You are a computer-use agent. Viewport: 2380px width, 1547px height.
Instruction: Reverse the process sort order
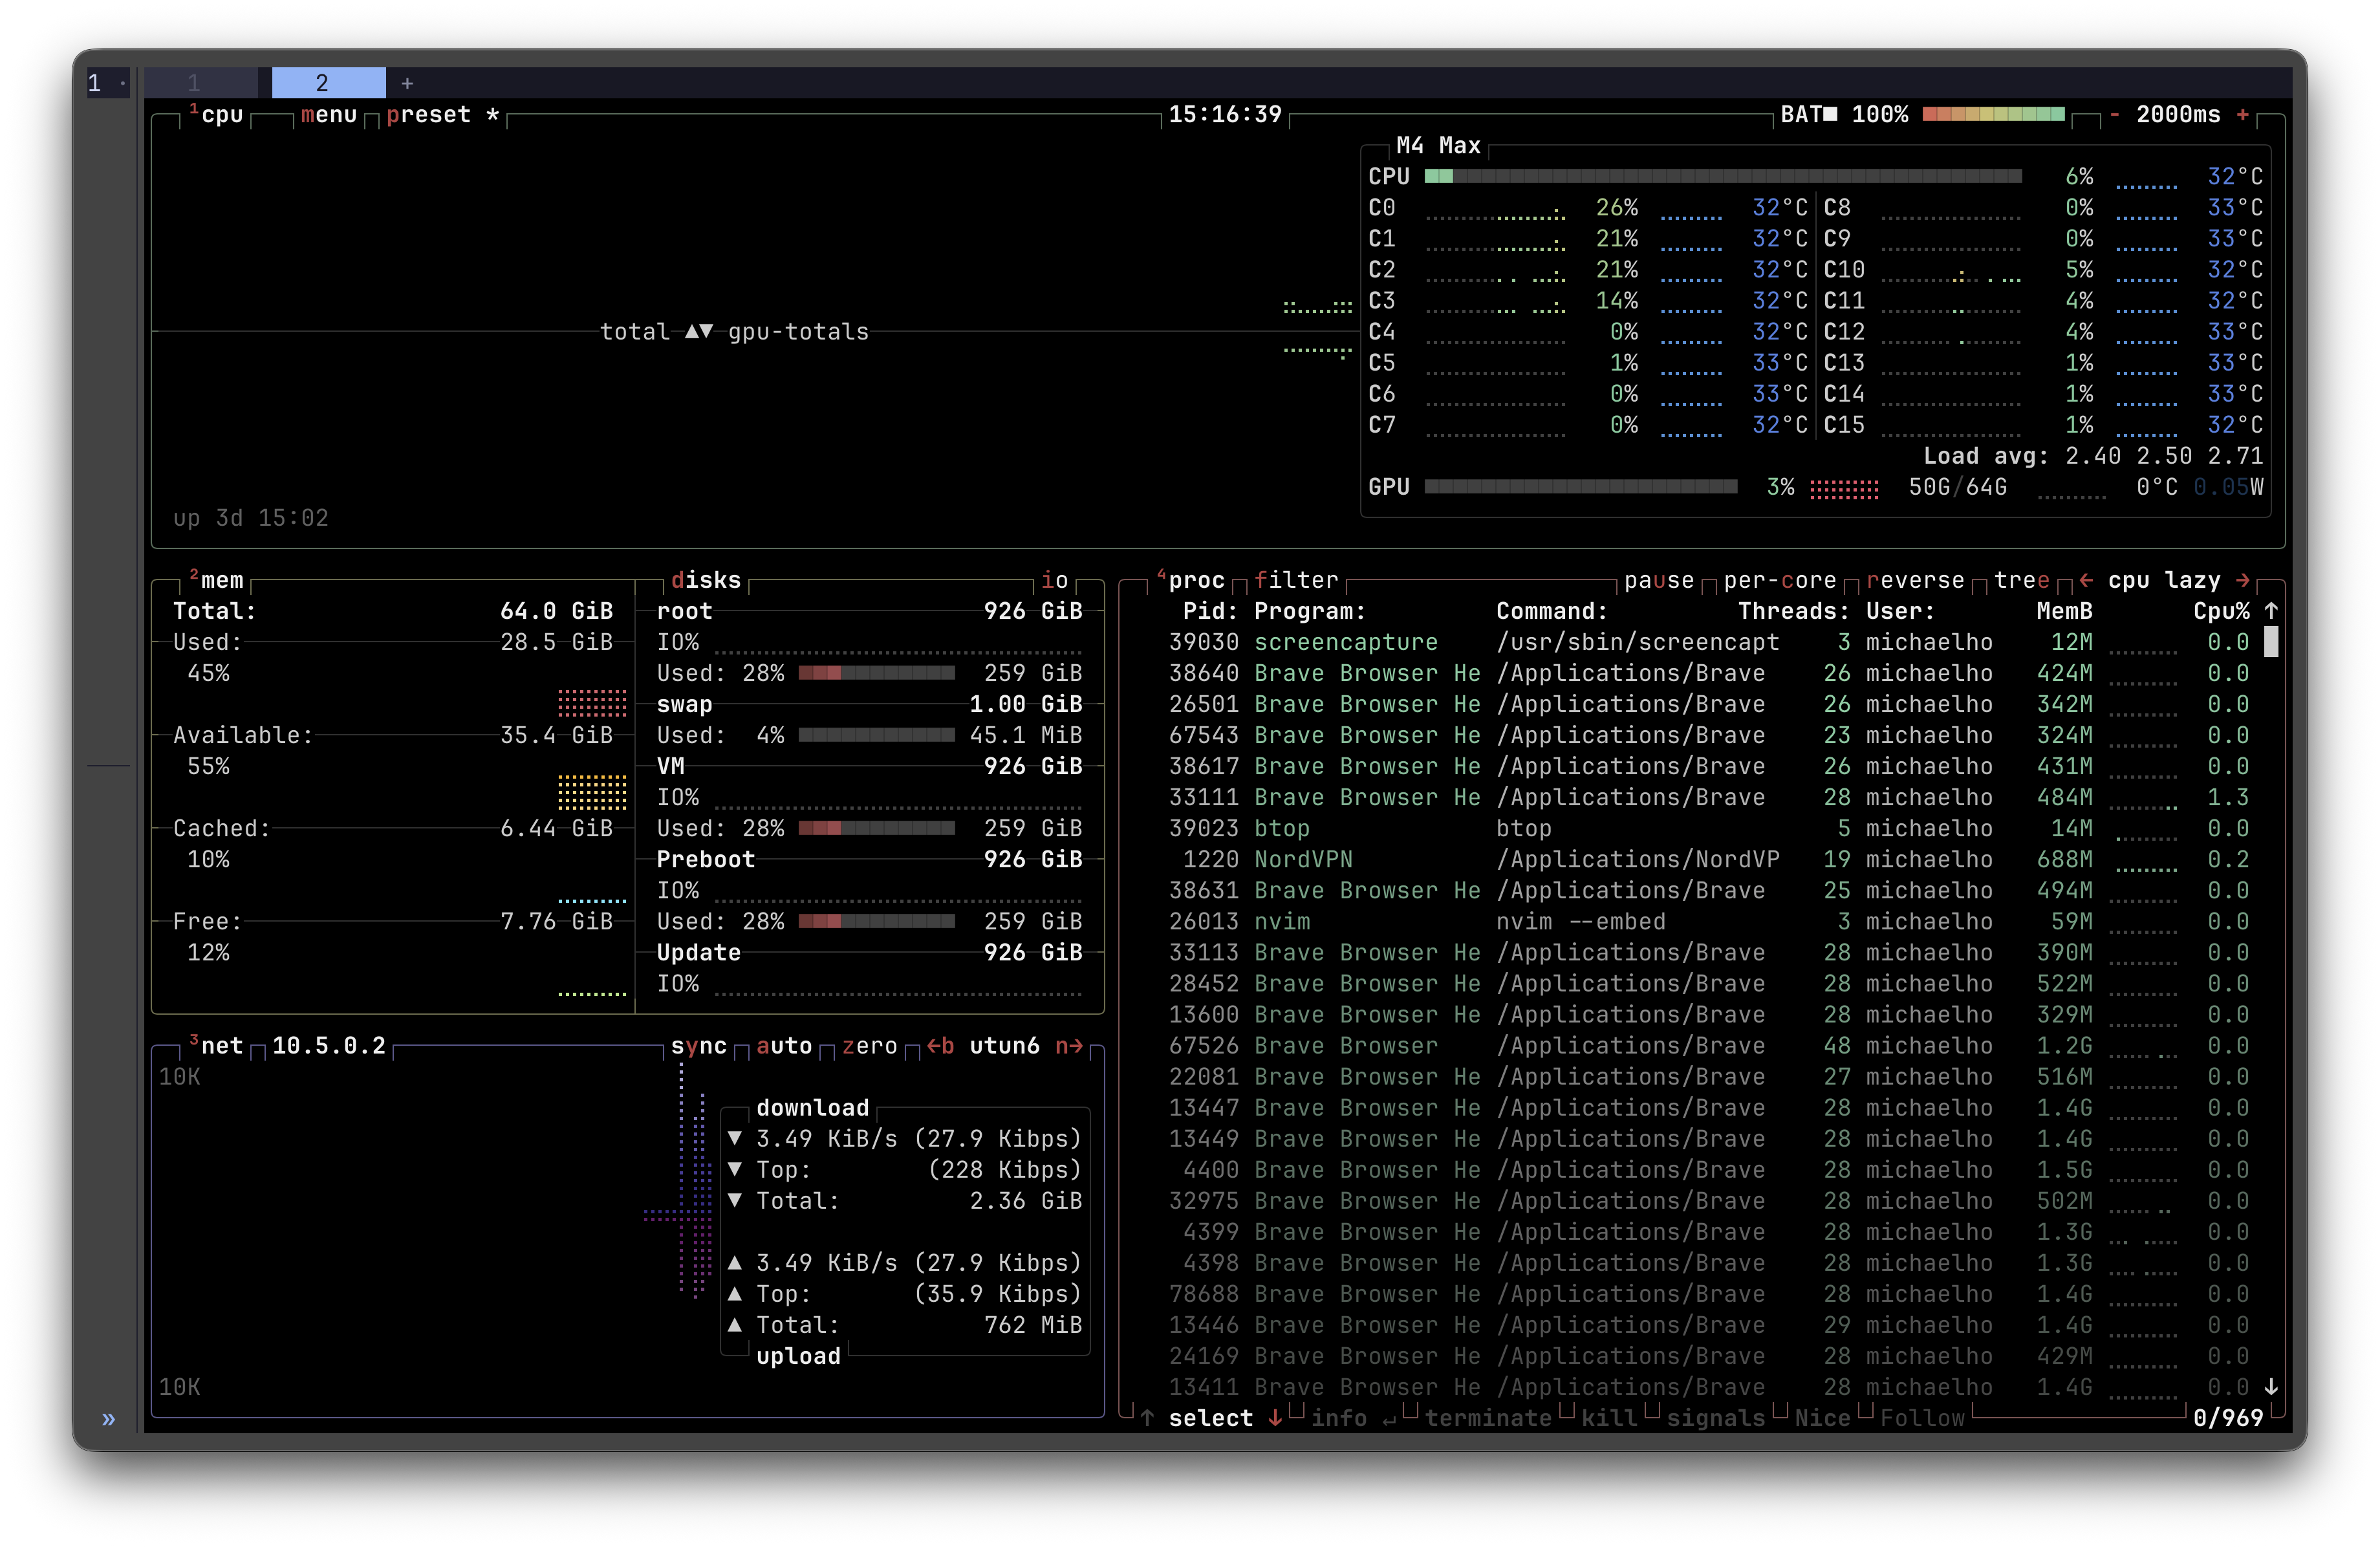tap(1915, 580)
